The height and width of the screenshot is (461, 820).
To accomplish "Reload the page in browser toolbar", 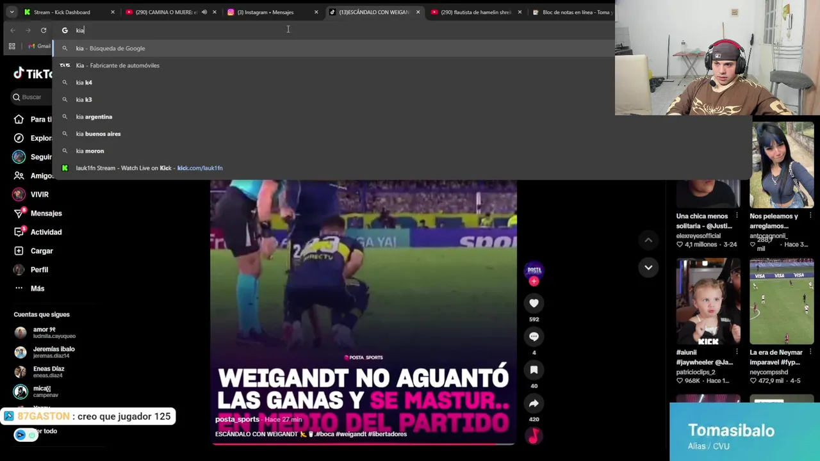I will (44, 30).
